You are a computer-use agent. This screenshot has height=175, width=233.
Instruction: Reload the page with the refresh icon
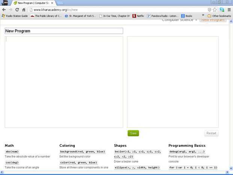[x=17, y=10]
